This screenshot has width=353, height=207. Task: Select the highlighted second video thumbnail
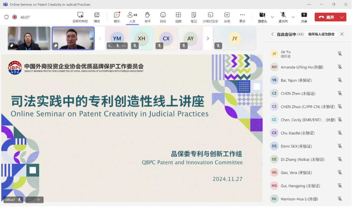click(73, 38)
